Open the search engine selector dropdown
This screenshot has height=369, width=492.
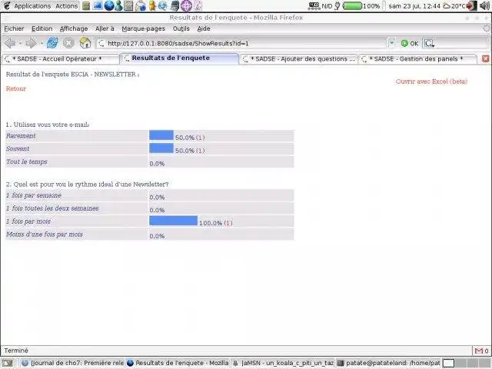pyautogui.click(x=430, y=43)
